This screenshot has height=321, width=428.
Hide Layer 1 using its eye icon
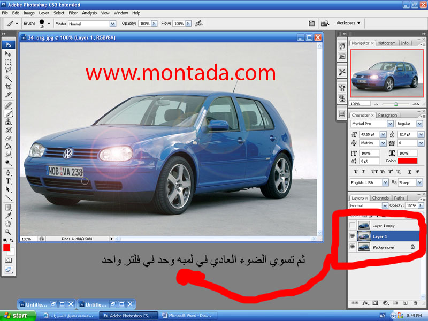pyautogui.click(x=353, y=236)
